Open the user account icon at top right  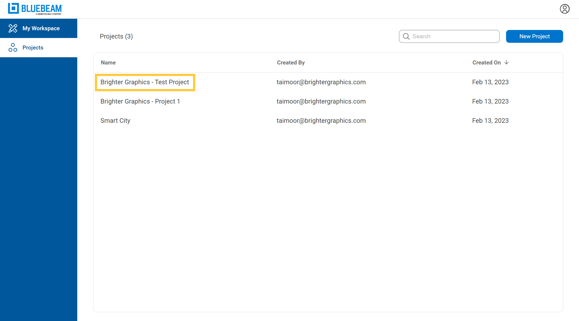point(564,9)
